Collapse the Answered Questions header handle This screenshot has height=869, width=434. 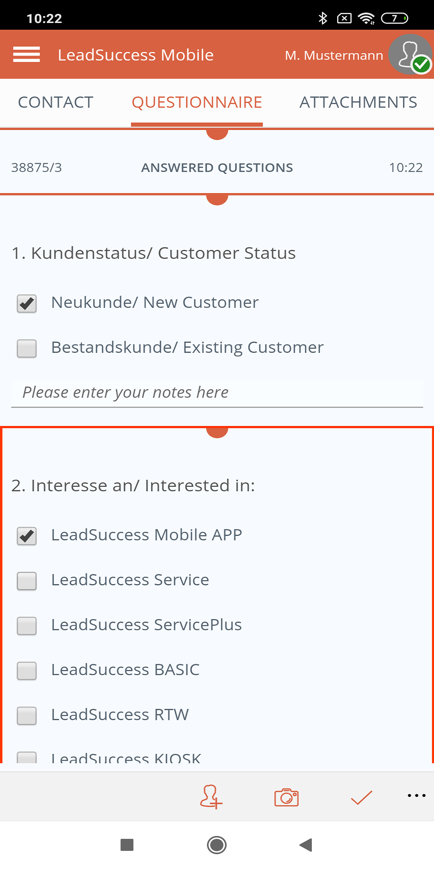[217, 134]
